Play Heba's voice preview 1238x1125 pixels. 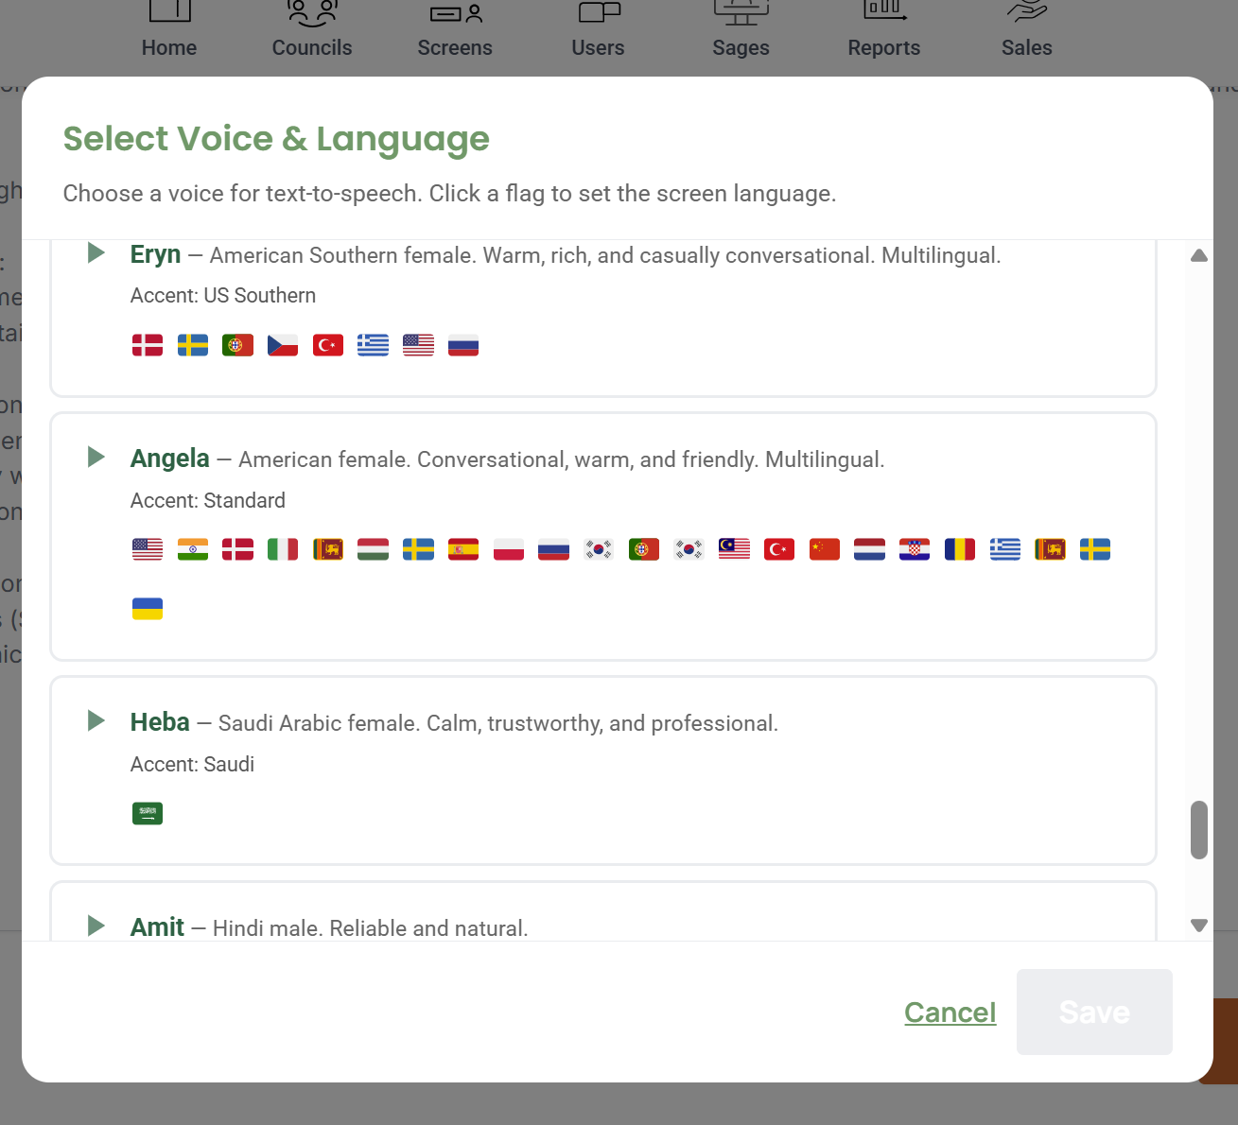tap(96, 720)
